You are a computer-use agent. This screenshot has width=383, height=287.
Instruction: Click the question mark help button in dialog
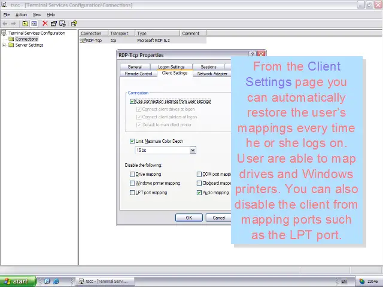coord(252,54)
